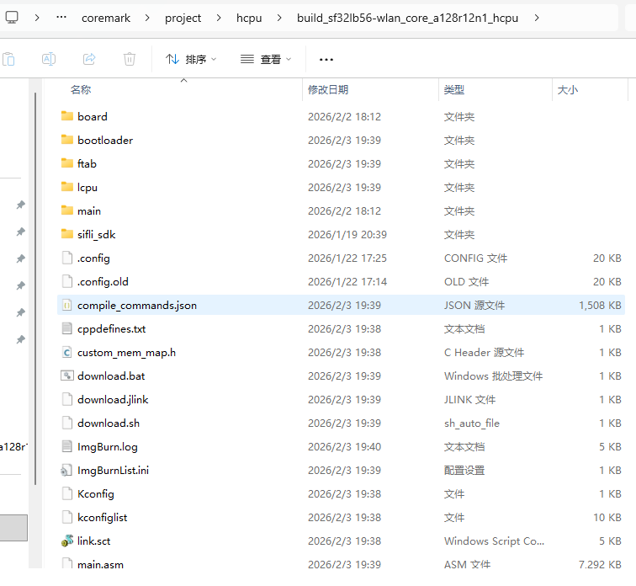Expand chevron after the monitor icon

tap(37, 18)
